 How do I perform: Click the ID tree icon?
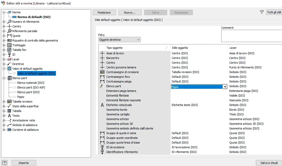click(9, 55)
